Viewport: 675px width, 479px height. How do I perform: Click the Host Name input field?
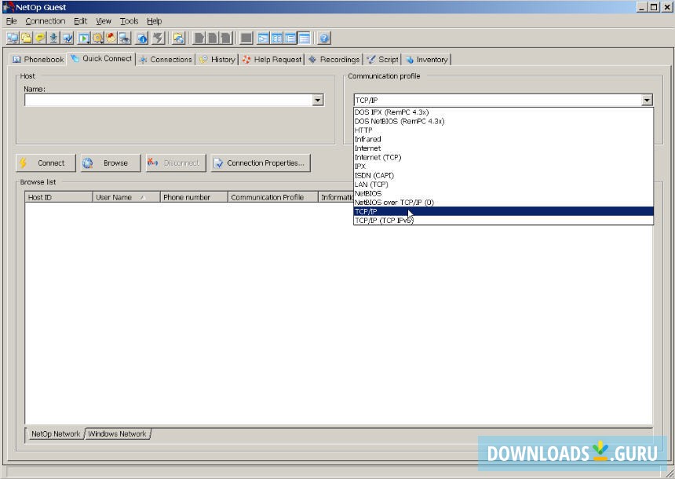(169, 100)
